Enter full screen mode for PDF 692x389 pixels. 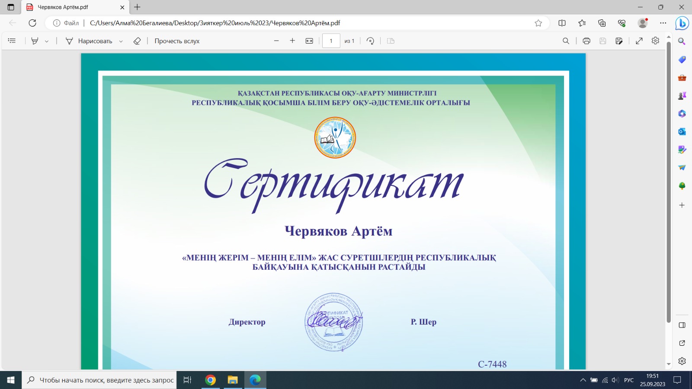639,41
